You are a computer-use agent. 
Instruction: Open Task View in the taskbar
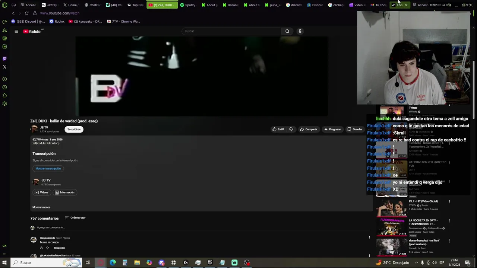coord(88,263)
